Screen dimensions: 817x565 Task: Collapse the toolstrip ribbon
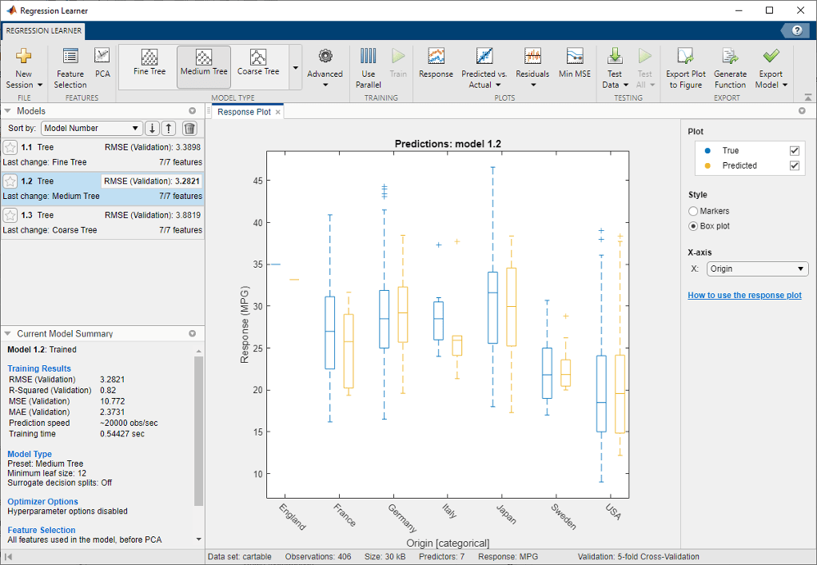click(x=807, y=97)
